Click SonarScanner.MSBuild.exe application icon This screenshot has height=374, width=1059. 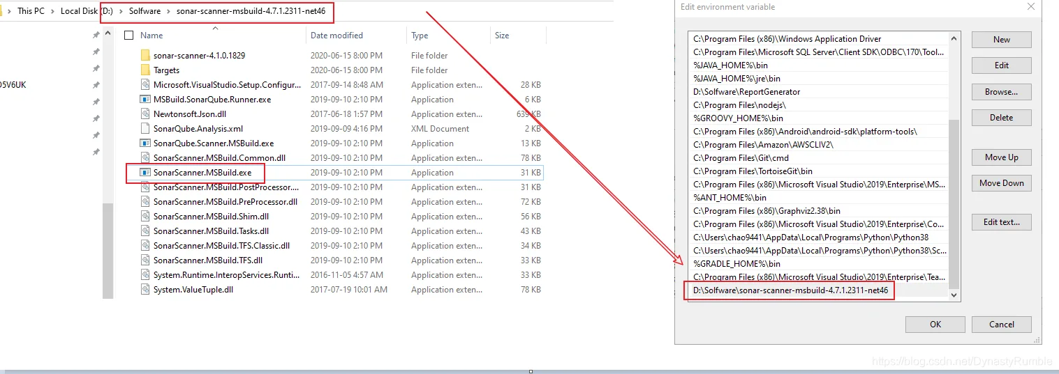pos(145,172)
